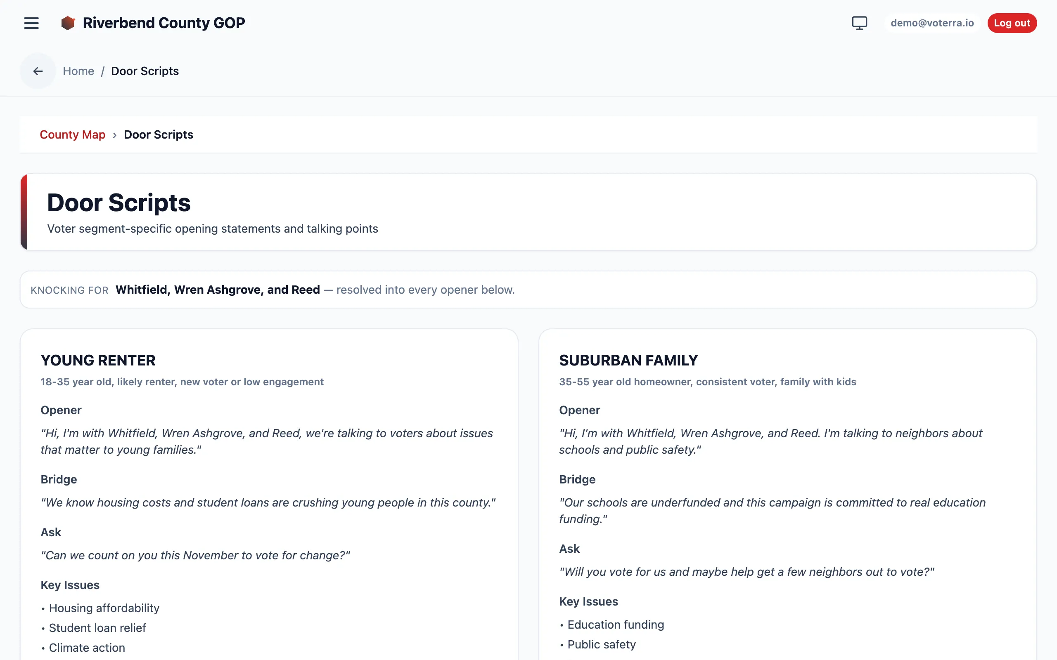Viewport: 1057px width, 660px height.
Task: Click the Suburban Family bridge quote about schools
Action: (772, 511)
